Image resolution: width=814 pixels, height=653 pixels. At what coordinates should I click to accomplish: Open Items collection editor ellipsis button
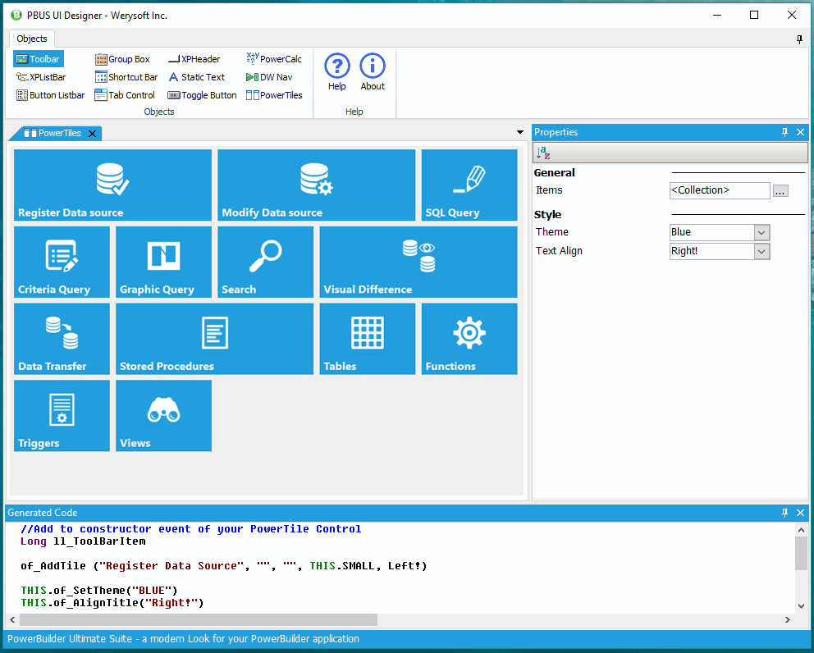click(780, 190)
